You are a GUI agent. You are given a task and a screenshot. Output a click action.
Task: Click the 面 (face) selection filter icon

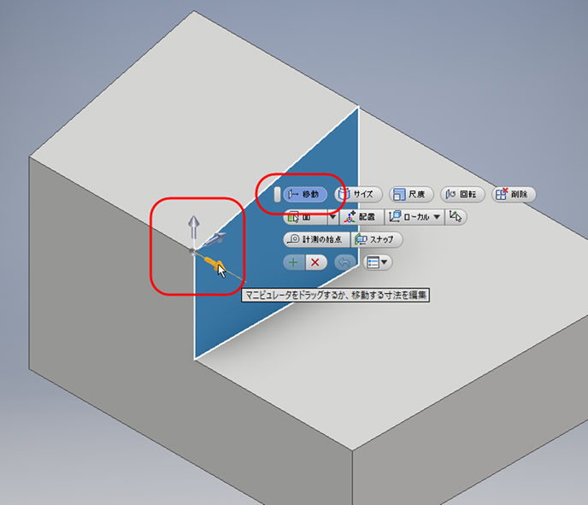305,217
